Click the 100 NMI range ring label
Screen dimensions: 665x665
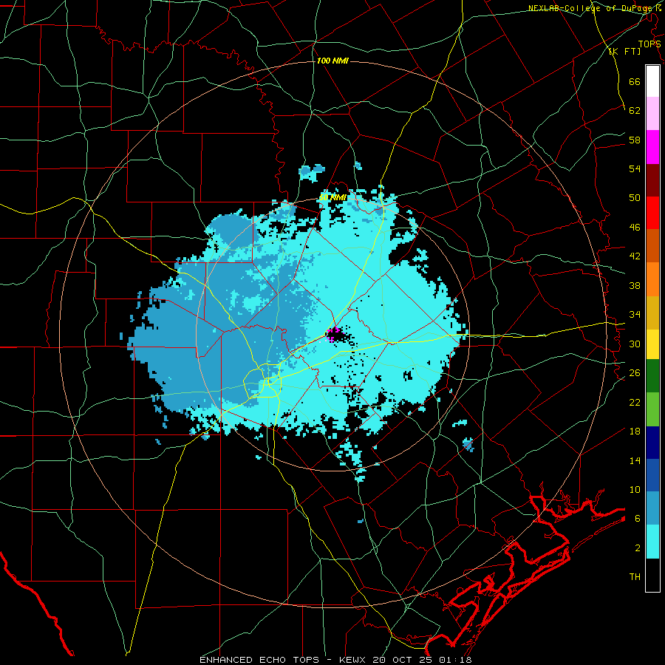pyautogui.click(x=332, y=61)
